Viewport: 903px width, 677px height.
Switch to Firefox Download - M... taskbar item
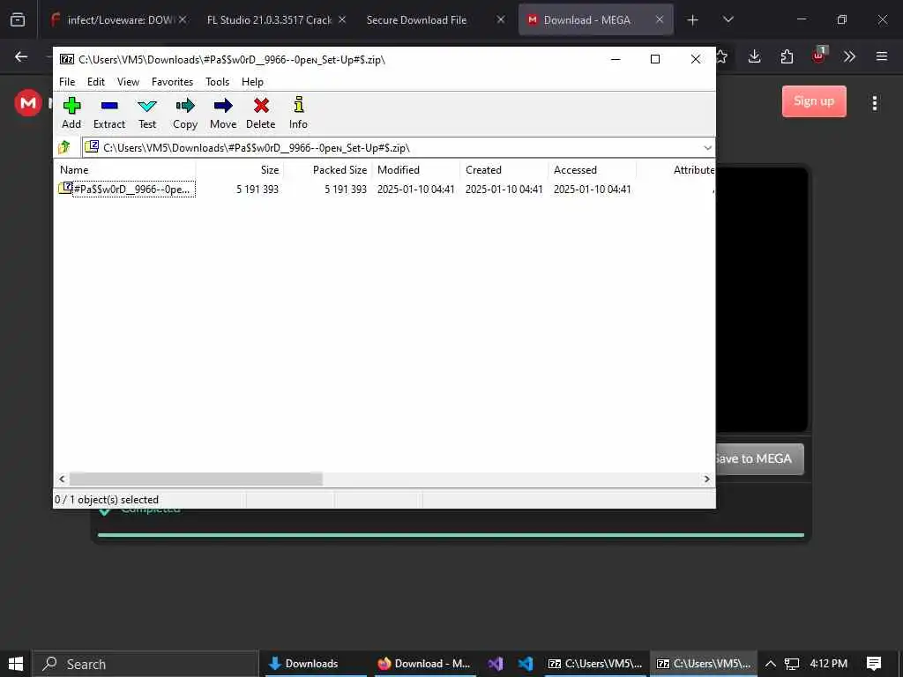pyautogui.click(x=424, y=664)
